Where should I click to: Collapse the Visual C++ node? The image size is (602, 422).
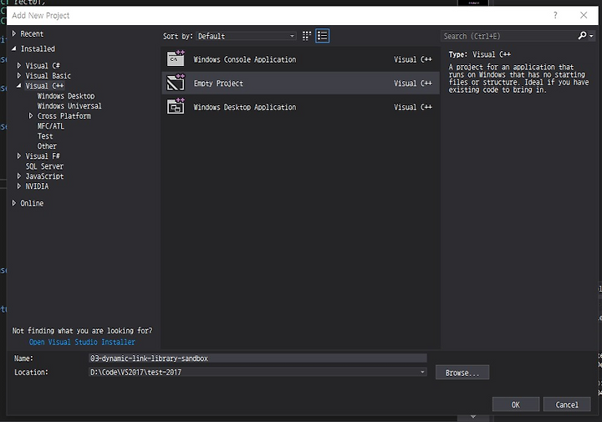pyautogui.click(x=19, y=85)
